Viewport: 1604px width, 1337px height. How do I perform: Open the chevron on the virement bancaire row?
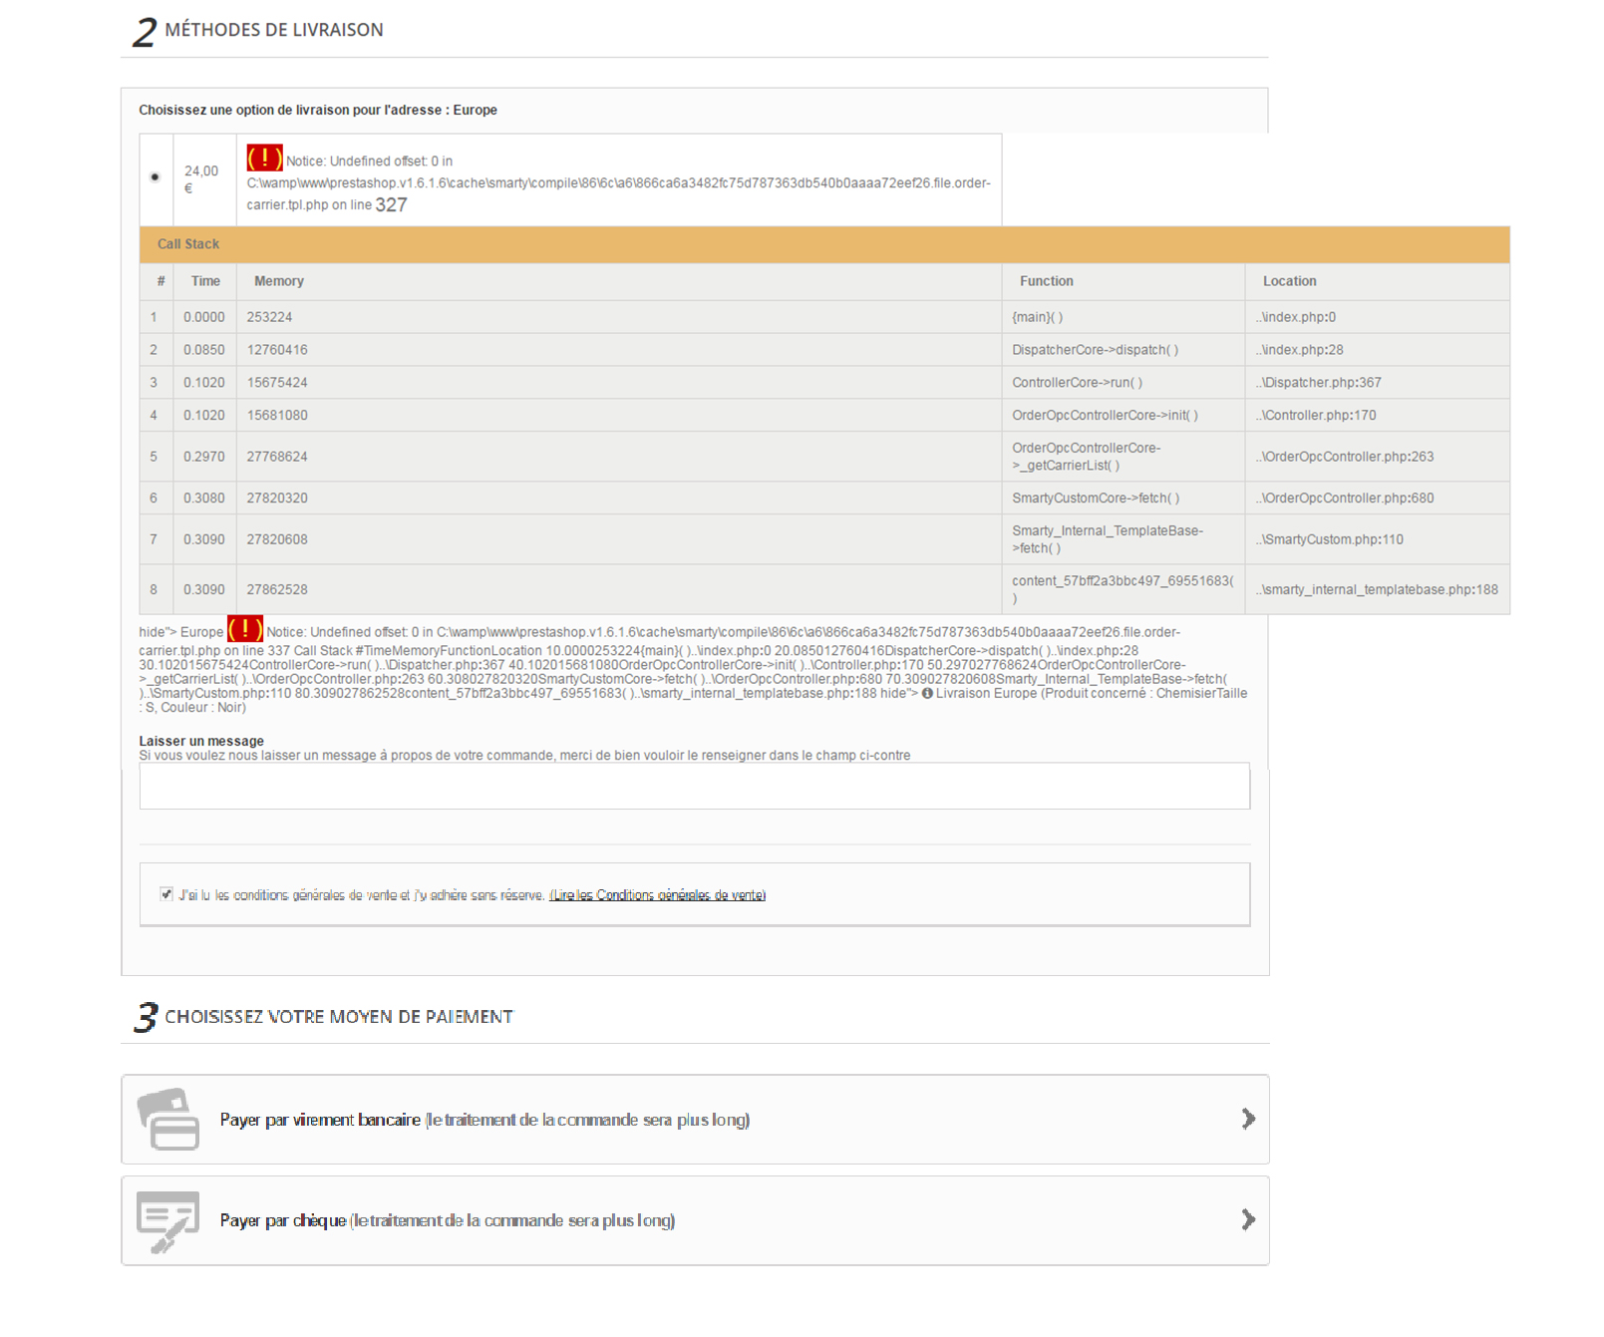click(x=1248, y=1119)
